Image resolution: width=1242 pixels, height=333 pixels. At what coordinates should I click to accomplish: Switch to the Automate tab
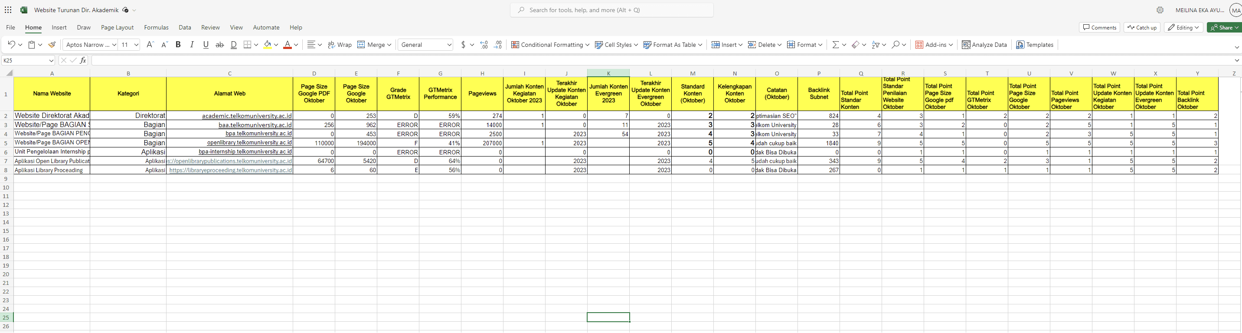coord(266,27)
